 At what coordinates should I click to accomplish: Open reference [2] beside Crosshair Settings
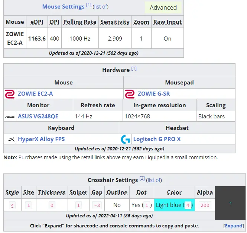[x=142, y=179]
